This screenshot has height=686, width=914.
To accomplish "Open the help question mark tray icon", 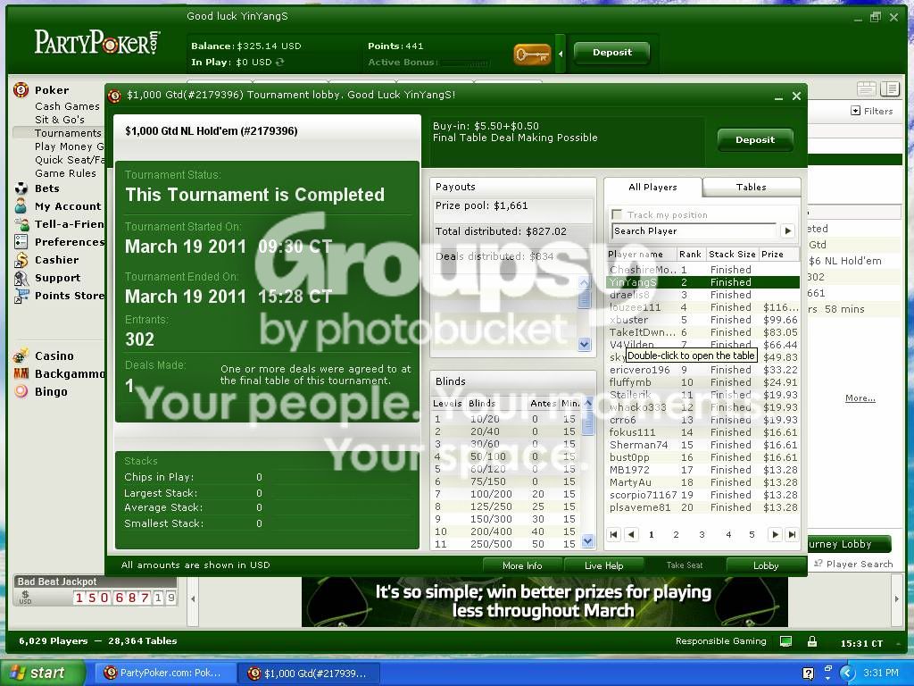I will (x=808, y=673).
